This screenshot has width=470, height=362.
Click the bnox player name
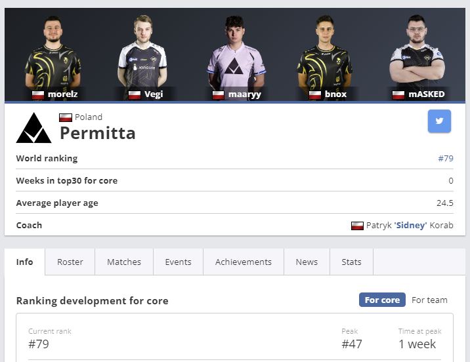click(x=335, y=94)
